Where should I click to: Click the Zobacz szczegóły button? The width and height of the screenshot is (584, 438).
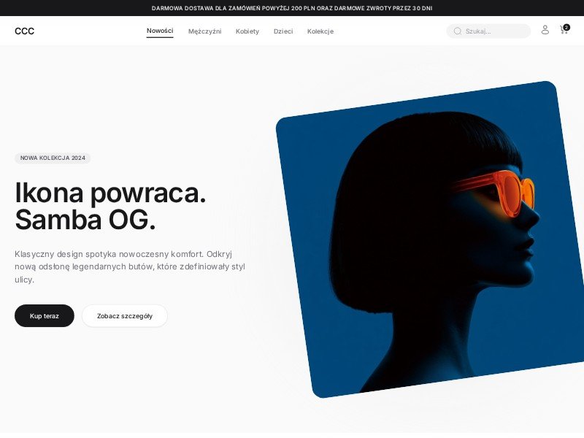(x=125, y=316)
